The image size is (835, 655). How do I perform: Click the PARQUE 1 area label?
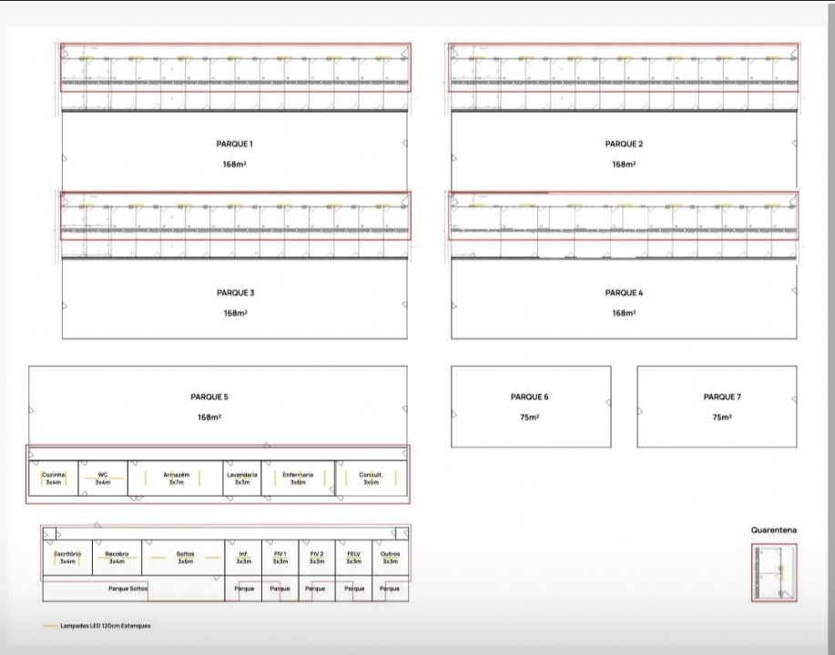(235, 145)
